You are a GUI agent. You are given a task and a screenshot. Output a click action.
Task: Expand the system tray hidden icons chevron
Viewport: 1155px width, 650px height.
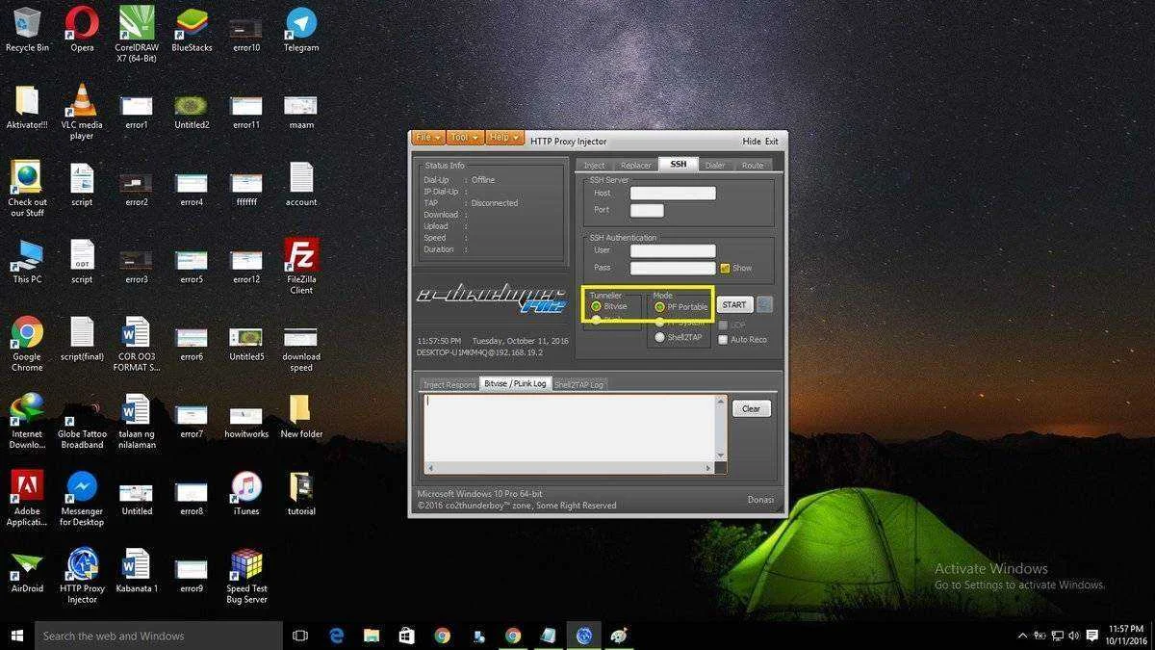pos(1022,636)
